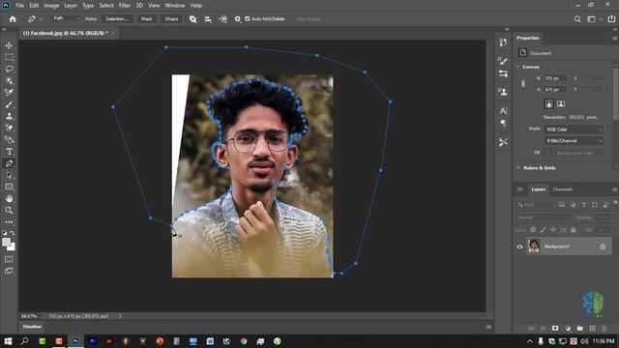
Task: Click the search icon at top right
Action: click(577, 19)
